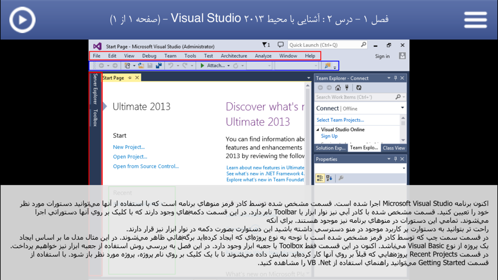Click the Redo toolbar icon
Viewport: 498px width, 280px height.
point(185,66)
